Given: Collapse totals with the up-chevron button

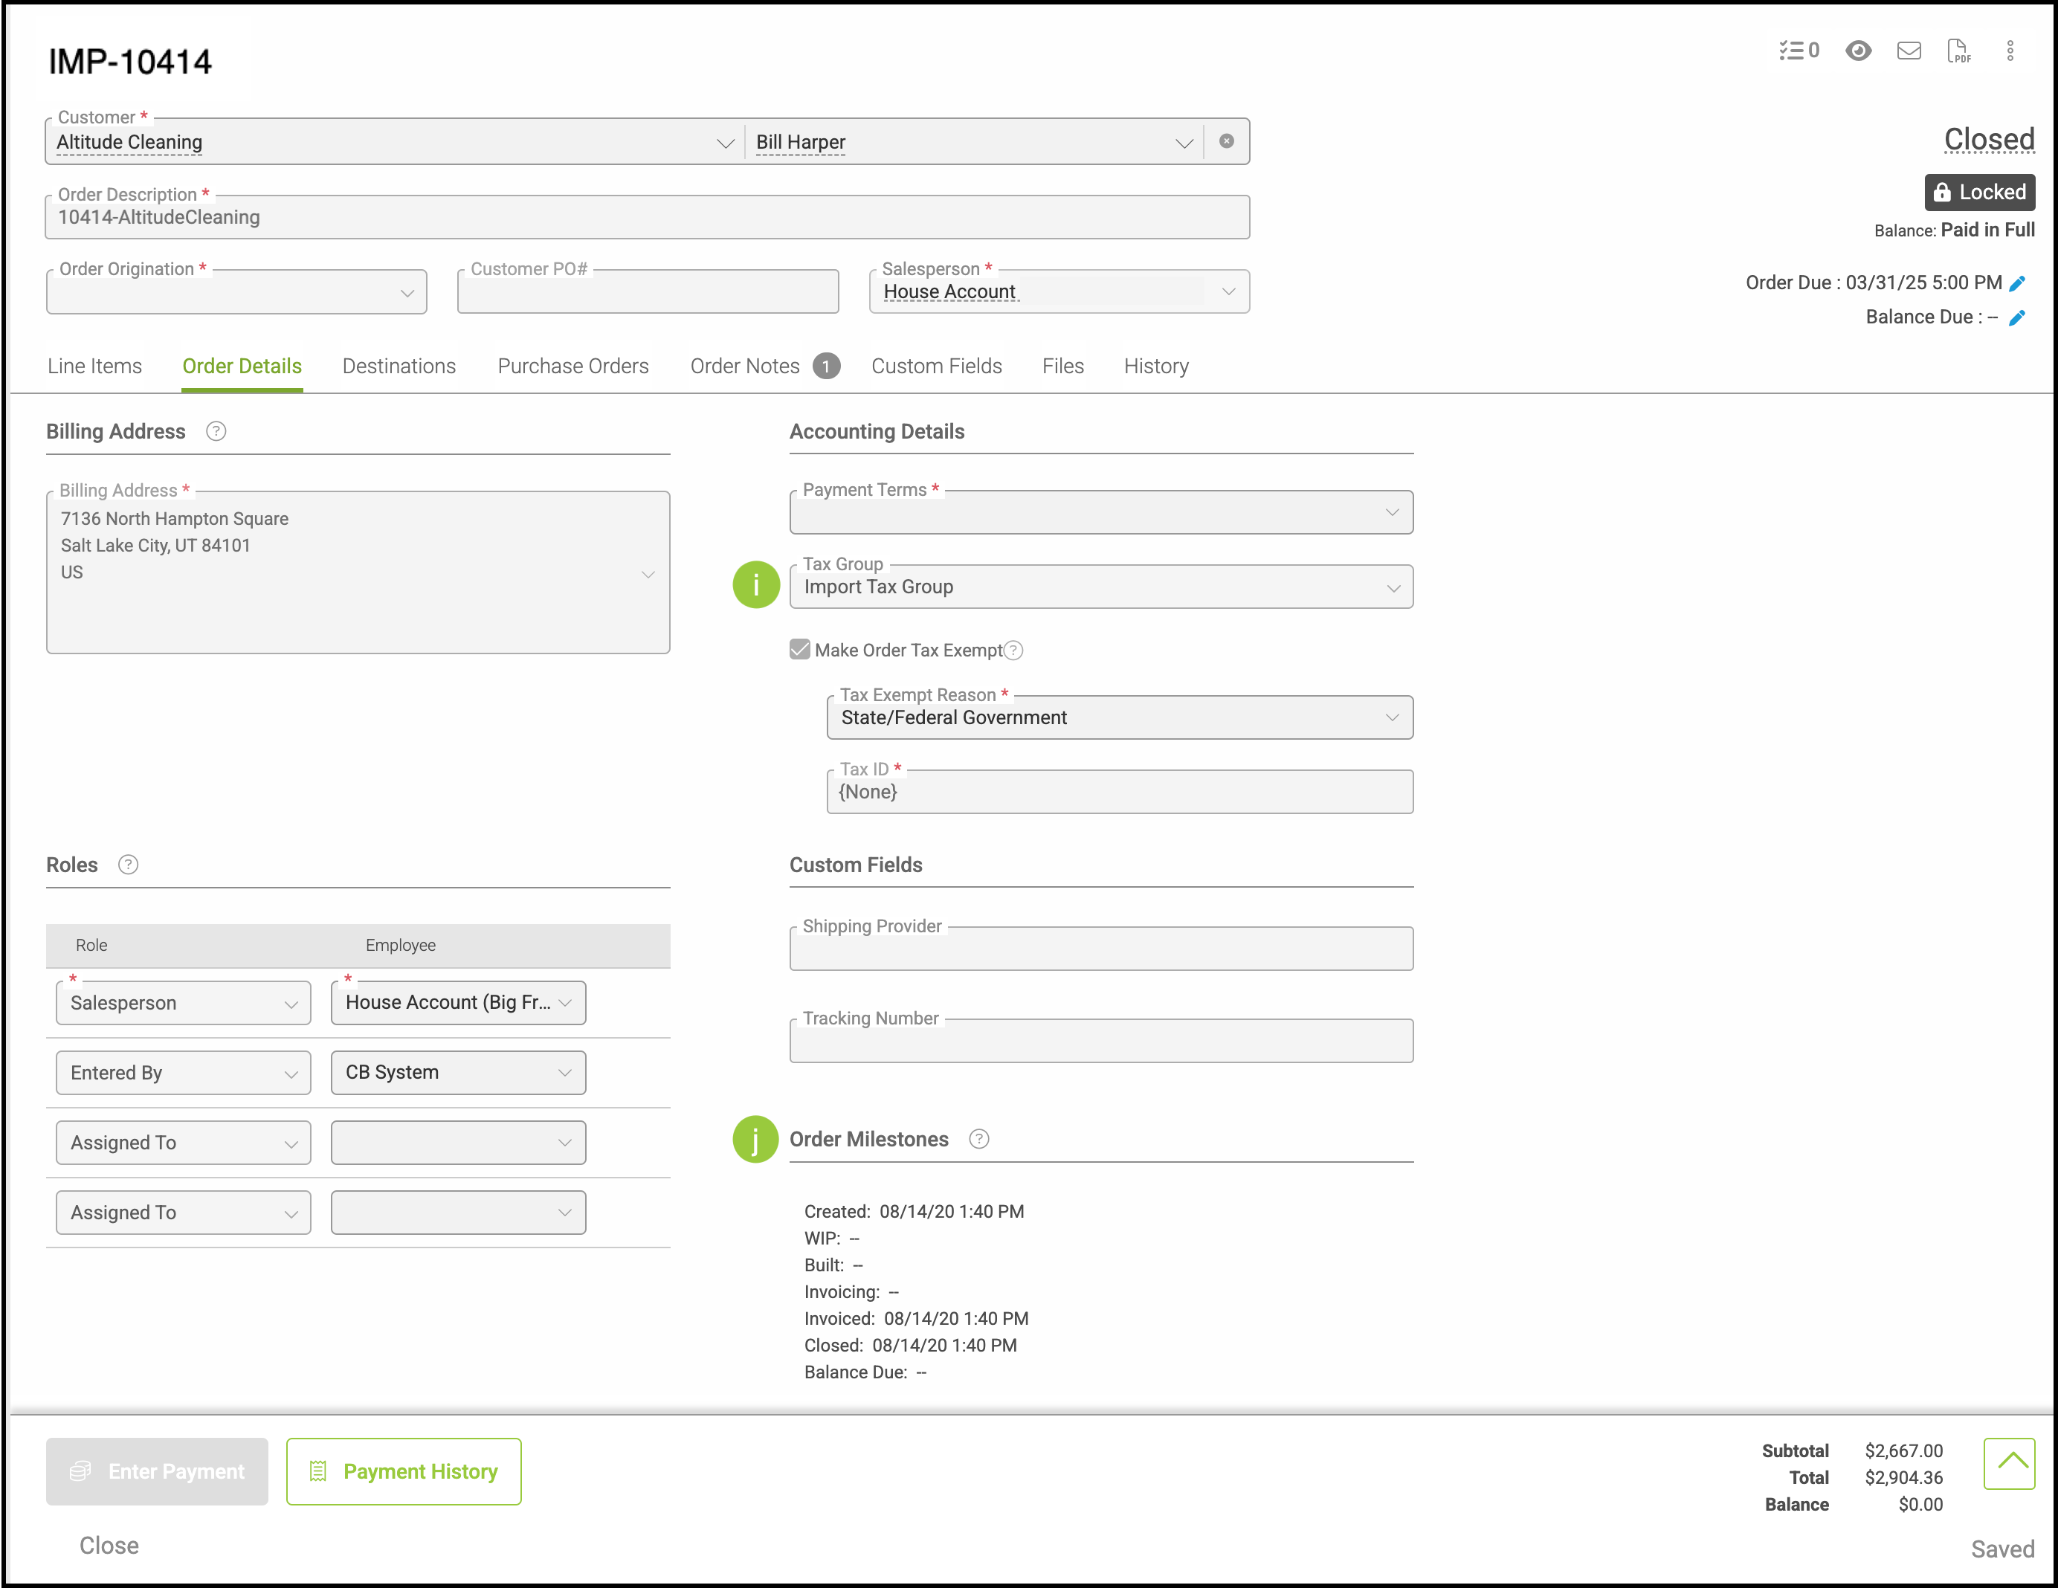Looking at the screenshot, I should [2008, 1462].
